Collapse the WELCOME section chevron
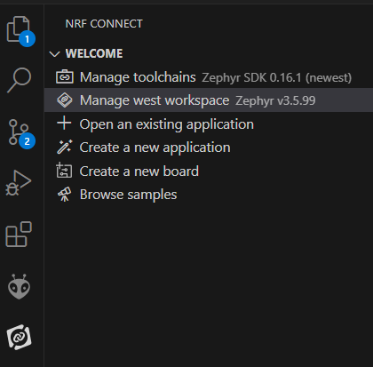373x367 pixels. [55, 54]
